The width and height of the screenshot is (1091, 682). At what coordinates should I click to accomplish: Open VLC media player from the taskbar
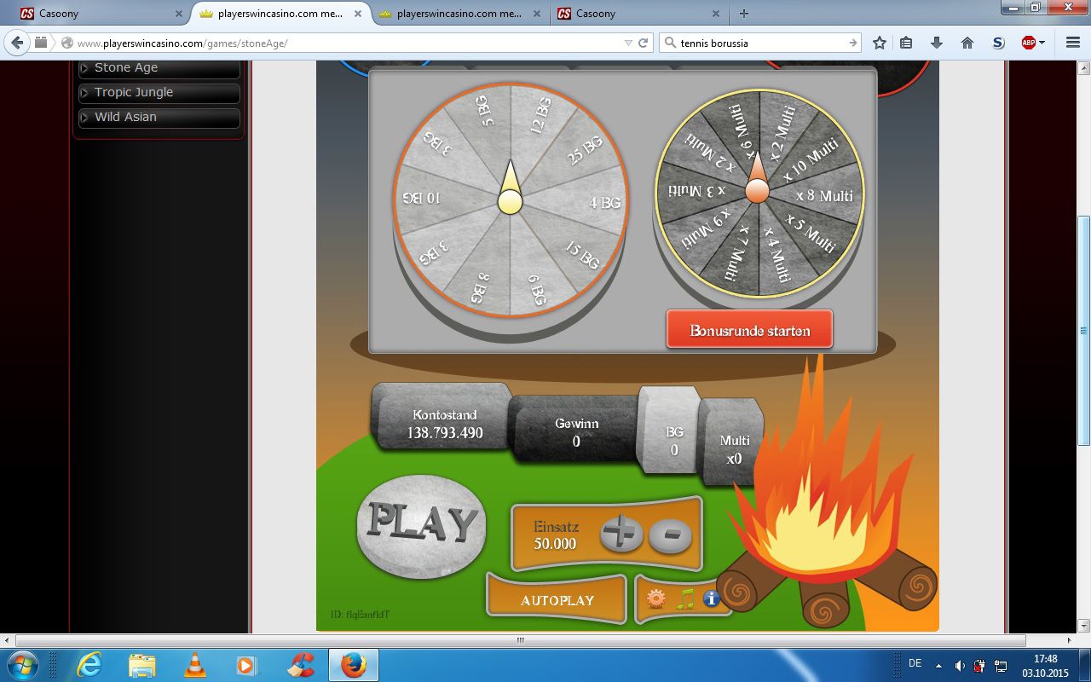(x=195, y=665)
